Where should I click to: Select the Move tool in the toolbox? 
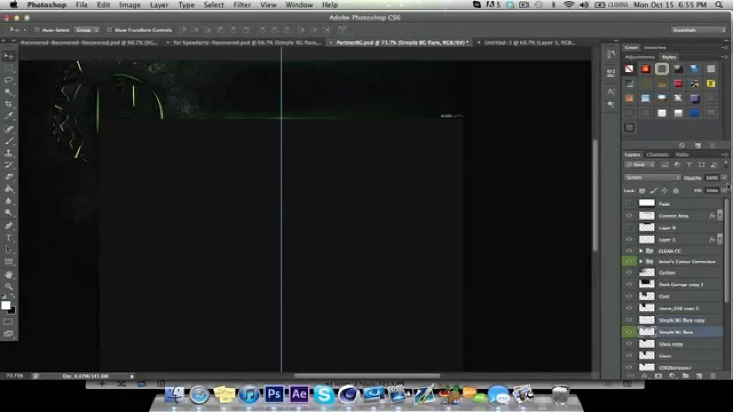[x=9, y=56]
